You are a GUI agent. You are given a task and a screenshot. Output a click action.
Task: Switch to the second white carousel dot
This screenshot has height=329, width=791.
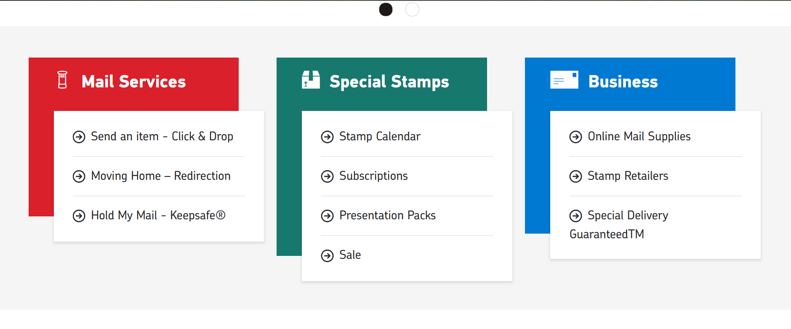pyautogui.click(x=412, y=9)
